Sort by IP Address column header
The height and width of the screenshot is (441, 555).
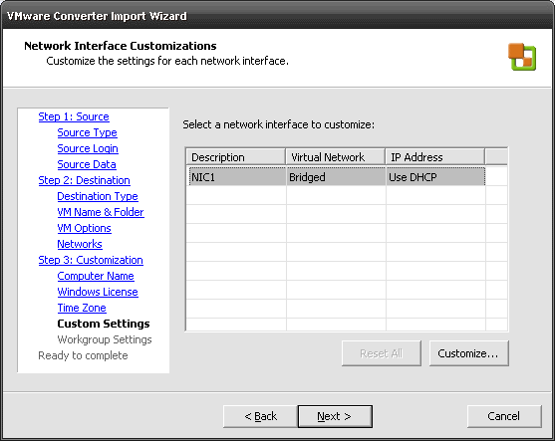pyautogui.click(x=435, y=157)
